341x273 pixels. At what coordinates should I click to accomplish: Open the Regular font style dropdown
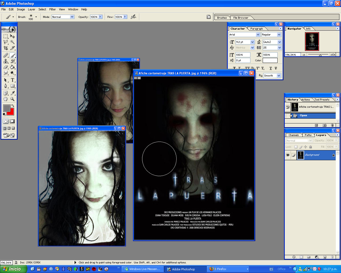point(279,34)
